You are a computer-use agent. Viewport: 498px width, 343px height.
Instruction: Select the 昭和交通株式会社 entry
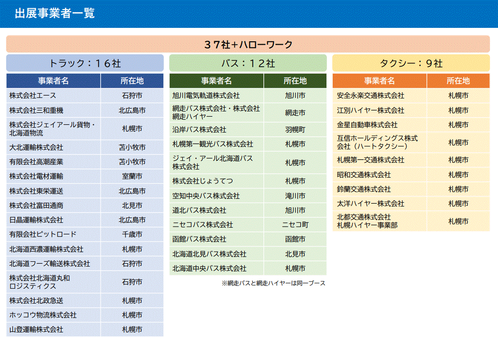364,175
